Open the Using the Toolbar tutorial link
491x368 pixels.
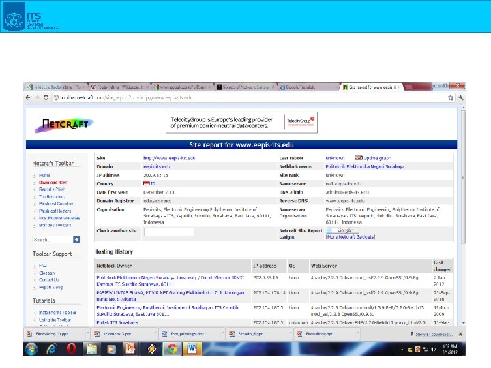point(55,320)
